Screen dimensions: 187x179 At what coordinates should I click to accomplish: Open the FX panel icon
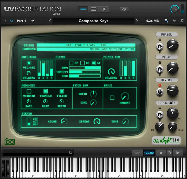click(x=174, y=21)
